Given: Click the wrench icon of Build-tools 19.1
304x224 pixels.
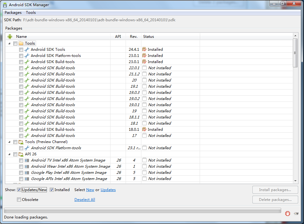Looking at the screenshot, I should click(x=27, y=86).
